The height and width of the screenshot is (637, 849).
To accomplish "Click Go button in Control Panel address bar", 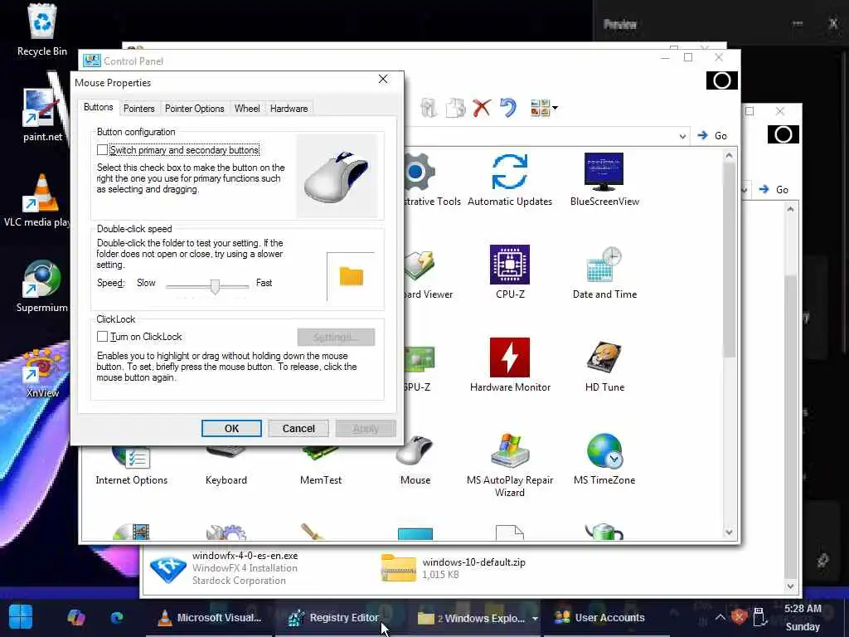I will click(712, 135).
